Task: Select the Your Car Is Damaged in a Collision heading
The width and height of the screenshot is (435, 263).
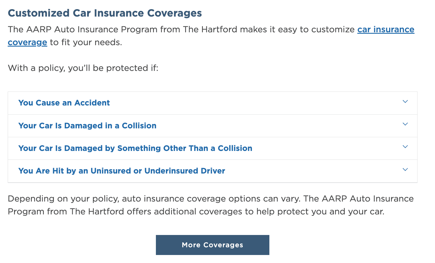Action: pos(87,125)
